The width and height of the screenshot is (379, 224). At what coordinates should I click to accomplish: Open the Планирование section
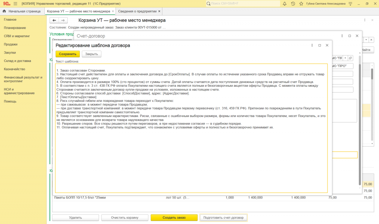15,28
